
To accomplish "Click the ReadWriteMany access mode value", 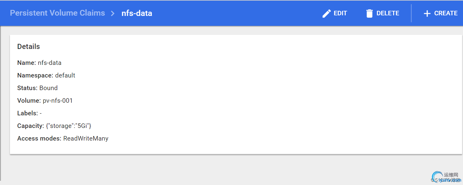I will point(86,138).
